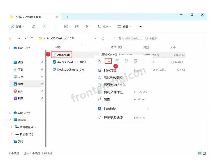Sort files by the 大小 column header
Viewport: 217px width, 168px height.
tap(173, 47)
